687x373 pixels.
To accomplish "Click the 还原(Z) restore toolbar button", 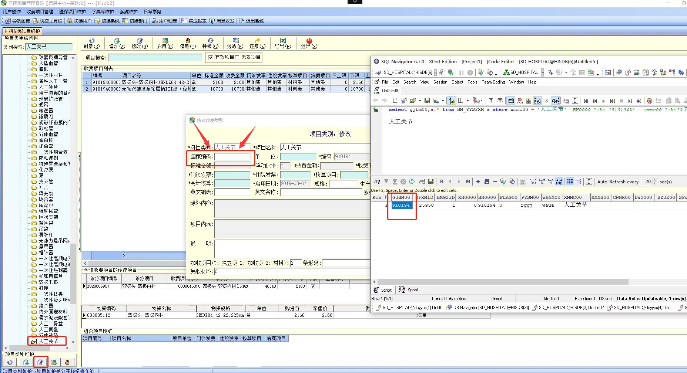I will coord(257,43).
